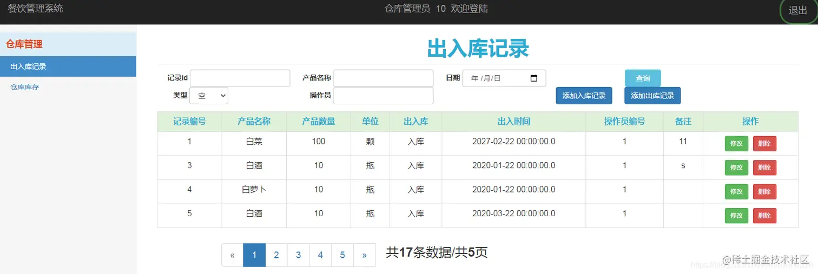Click the 查询 search button
Screen dimensions: 818x274
pyautogui.click(x=643, y=78)
